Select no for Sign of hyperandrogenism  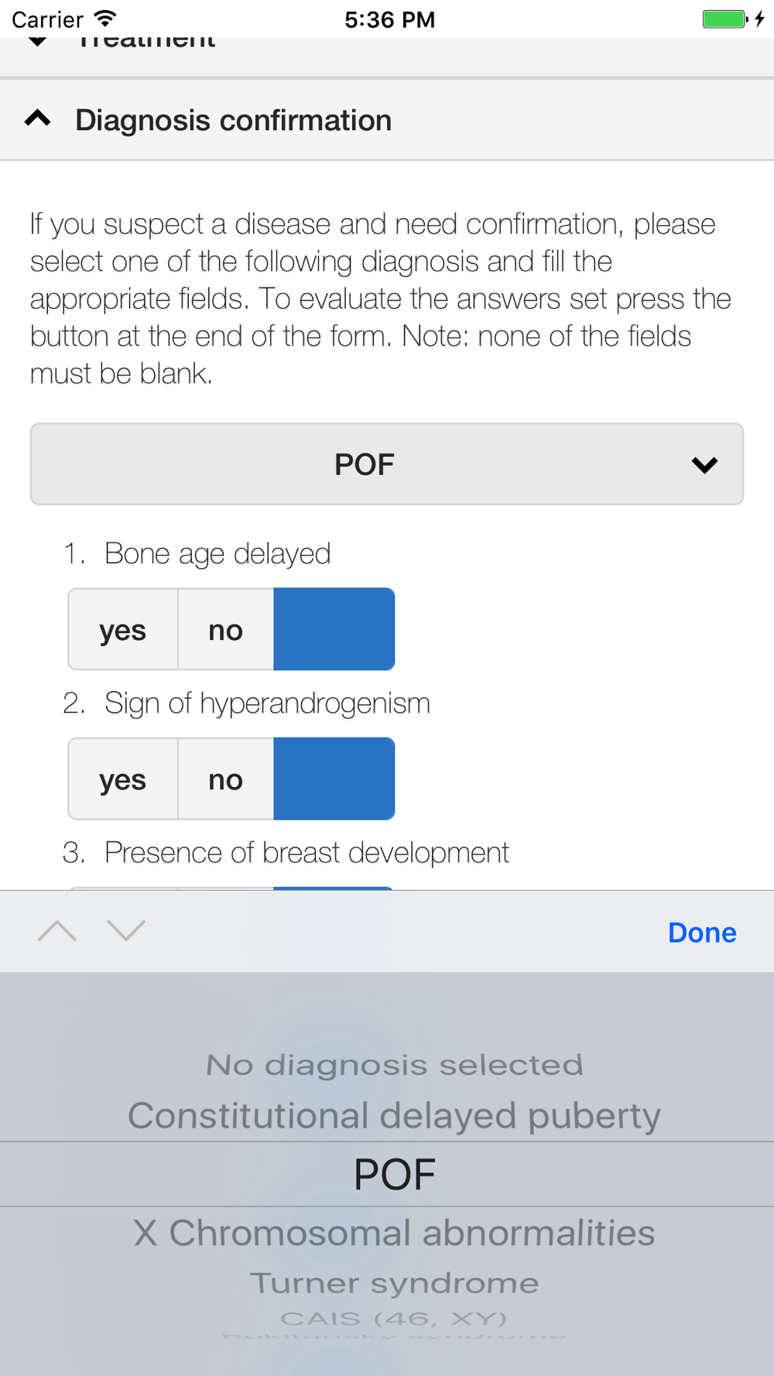point(225,779)
